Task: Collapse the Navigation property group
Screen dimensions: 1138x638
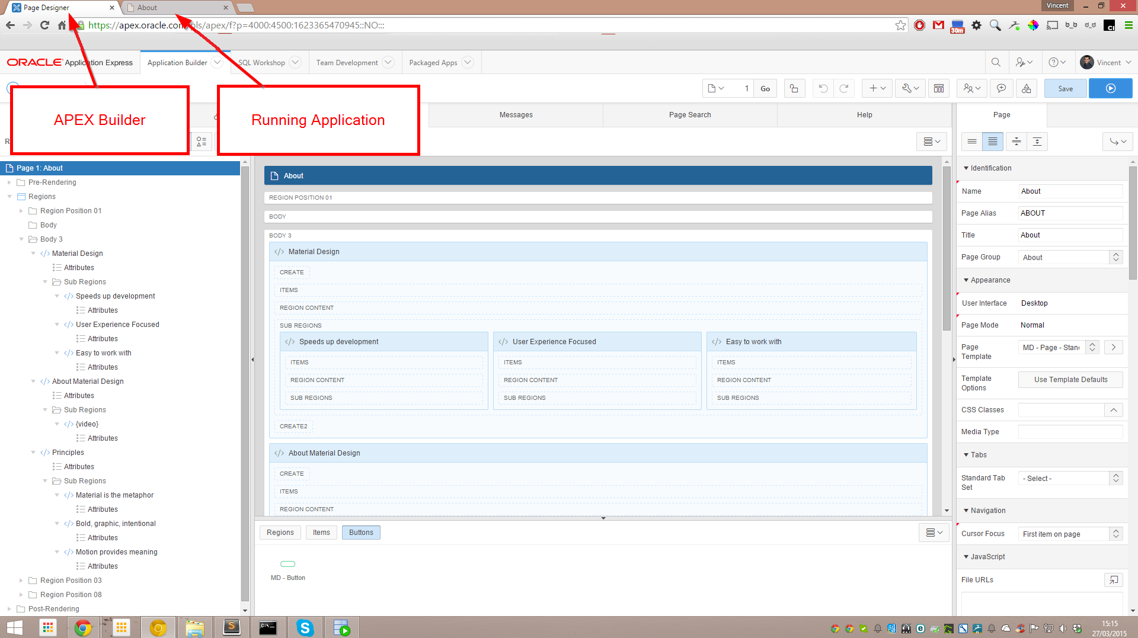Action: coord(966,511)
